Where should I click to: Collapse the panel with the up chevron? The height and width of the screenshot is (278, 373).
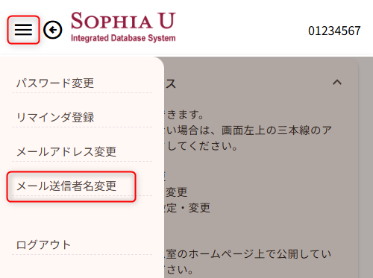337,82
